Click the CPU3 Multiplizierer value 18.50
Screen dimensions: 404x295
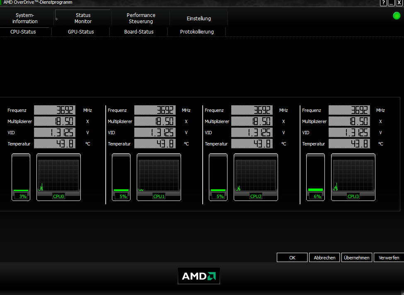click(349, 121)
